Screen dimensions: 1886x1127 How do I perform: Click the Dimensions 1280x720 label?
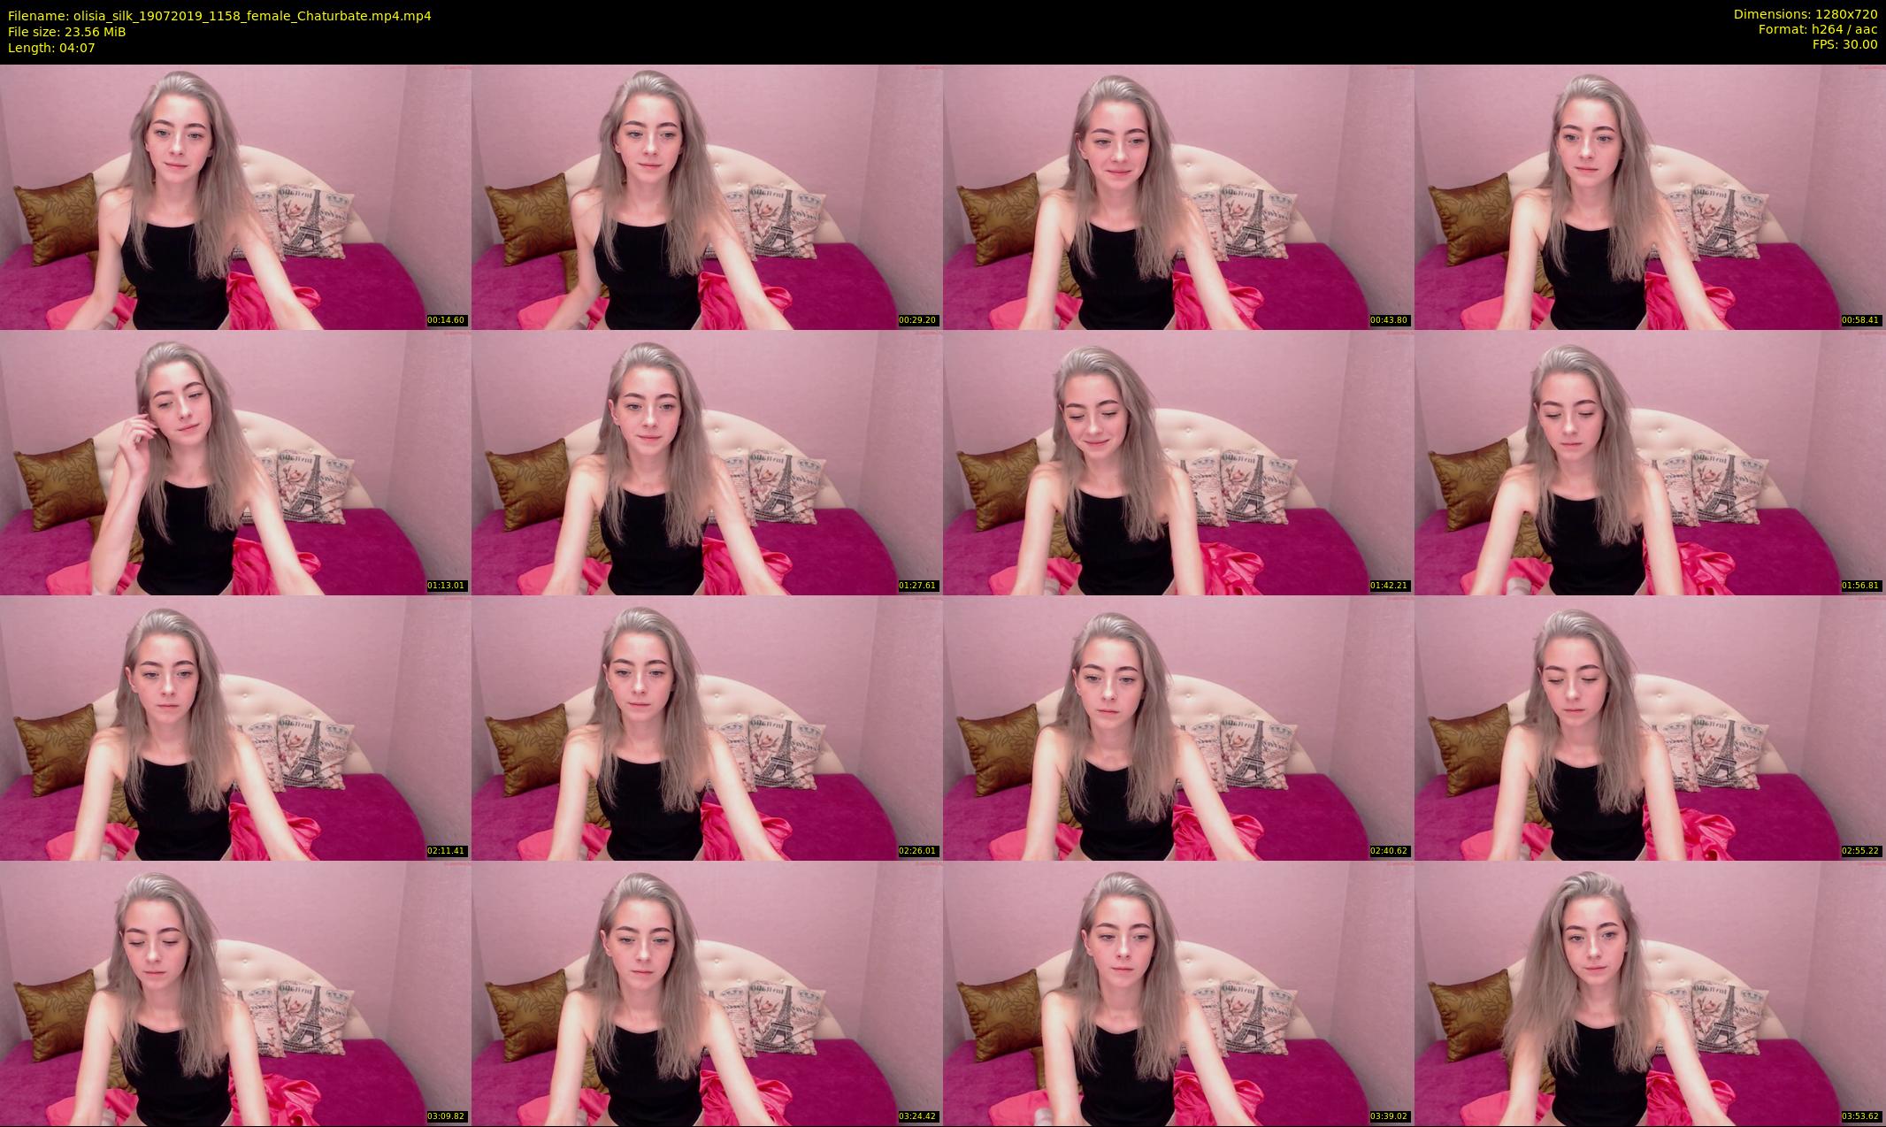(1805, 14)
